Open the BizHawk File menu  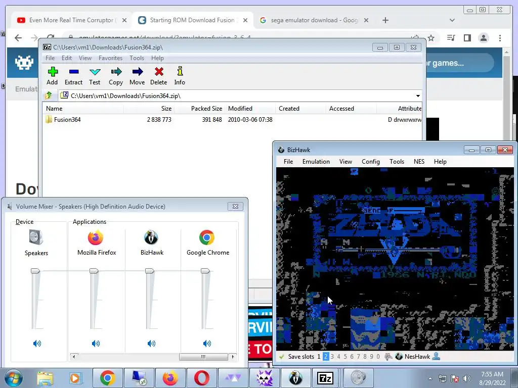click(288, 162)
